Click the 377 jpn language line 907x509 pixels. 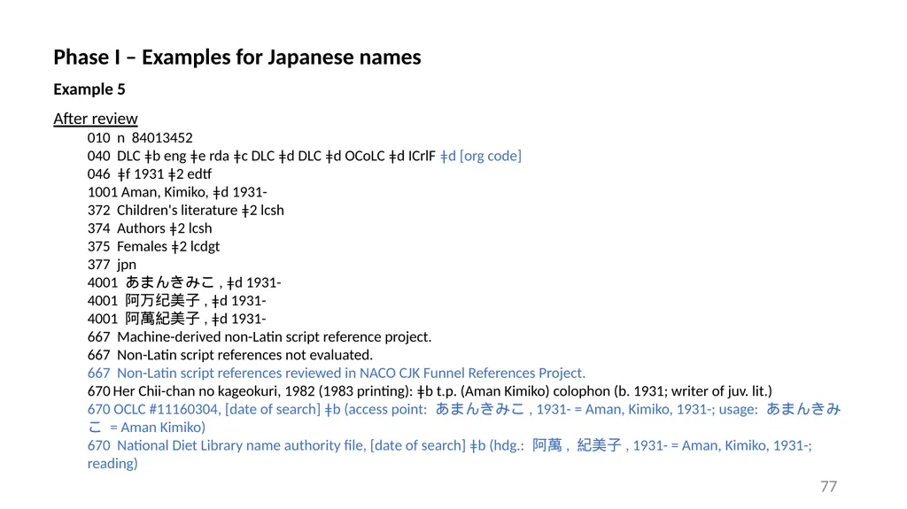[112, 265]
